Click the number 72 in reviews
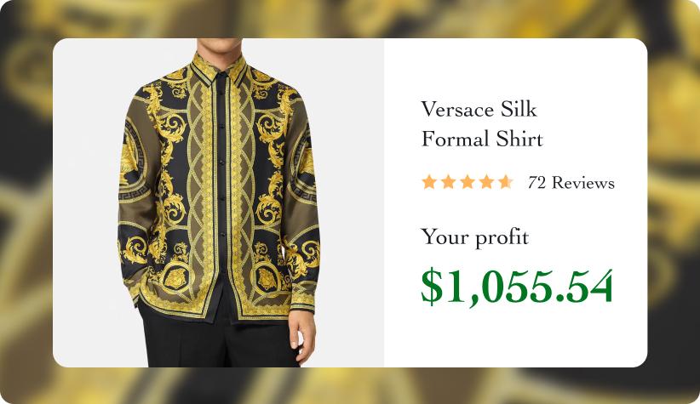 click(x=536, y=183)
